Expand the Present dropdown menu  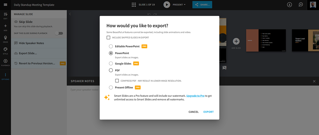point(179,5)
